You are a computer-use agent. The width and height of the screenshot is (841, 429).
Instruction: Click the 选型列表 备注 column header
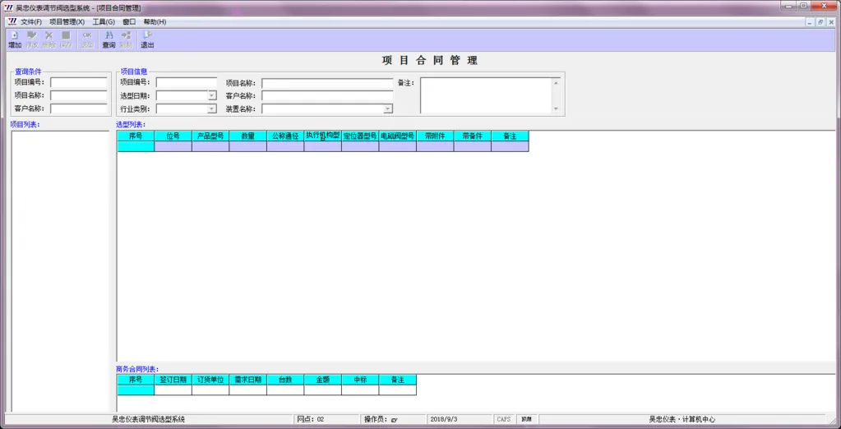pyautogui.click(x=510, y=136)
